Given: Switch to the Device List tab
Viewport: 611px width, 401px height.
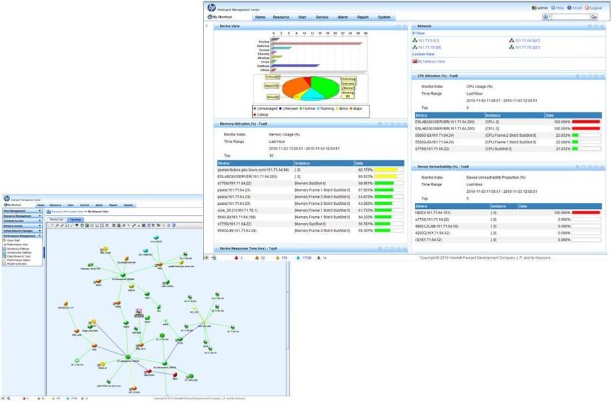Looking at the screenshot, I should 57,218.
